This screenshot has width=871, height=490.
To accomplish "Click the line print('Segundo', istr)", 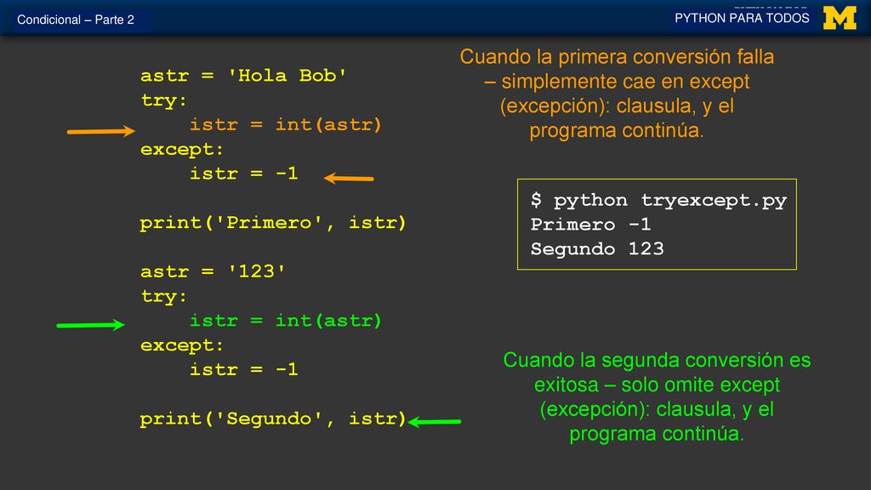I will pos(273,419).
